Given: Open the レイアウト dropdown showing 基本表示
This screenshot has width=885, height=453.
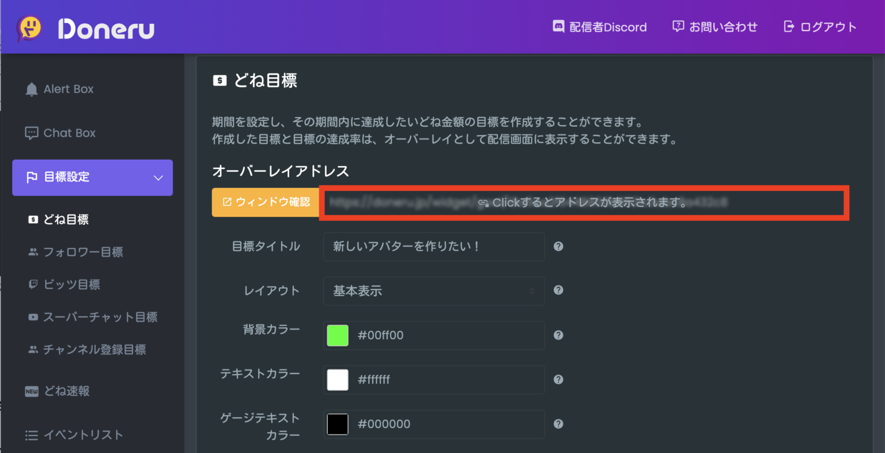Looking at the screenshot, I should click(434, 291).
